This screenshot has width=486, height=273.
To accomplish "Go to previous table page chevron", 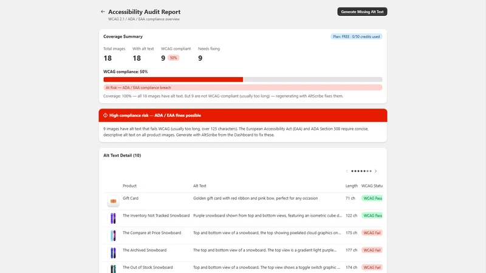I will click(347, 171).
